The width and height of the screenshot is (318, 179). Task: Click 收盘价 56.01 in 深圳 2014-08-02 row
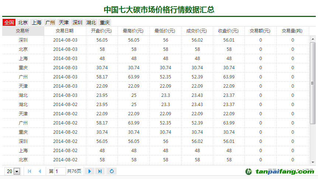pyautogui.click(x=229, y=141)
